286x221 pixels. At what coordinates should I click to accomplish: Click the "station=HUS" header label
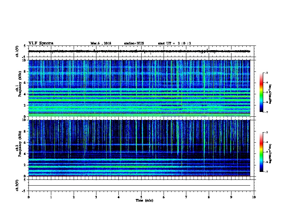click(x=134, y=43)
